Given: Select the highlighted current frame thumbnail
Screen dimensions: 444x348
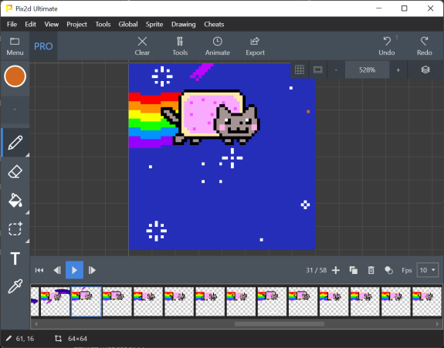Looking at the screenshot, I should 86,301.
